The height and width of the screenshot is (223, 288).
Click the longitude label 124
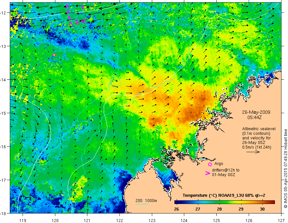(184, 220)
